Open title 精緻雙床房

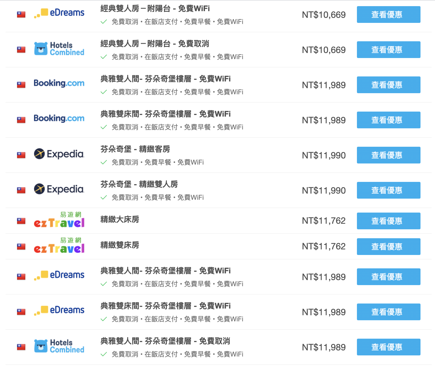(120, 245)
